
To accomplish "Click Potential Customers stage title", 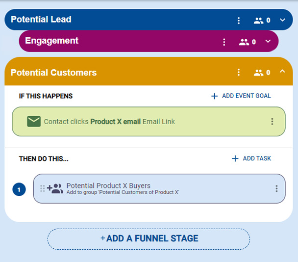I will (x=53, y=73).
